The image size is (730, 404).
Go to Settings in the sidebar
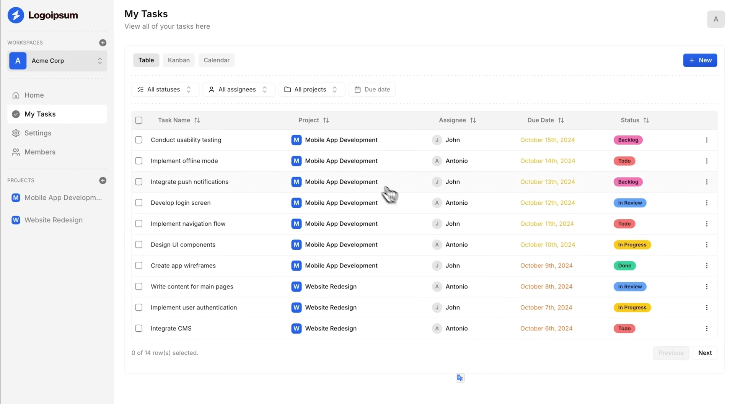38,133
